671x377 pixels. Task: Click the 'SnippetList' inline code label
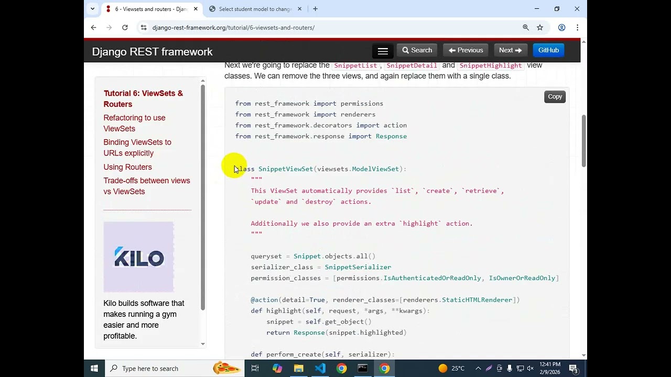[355, 65]
